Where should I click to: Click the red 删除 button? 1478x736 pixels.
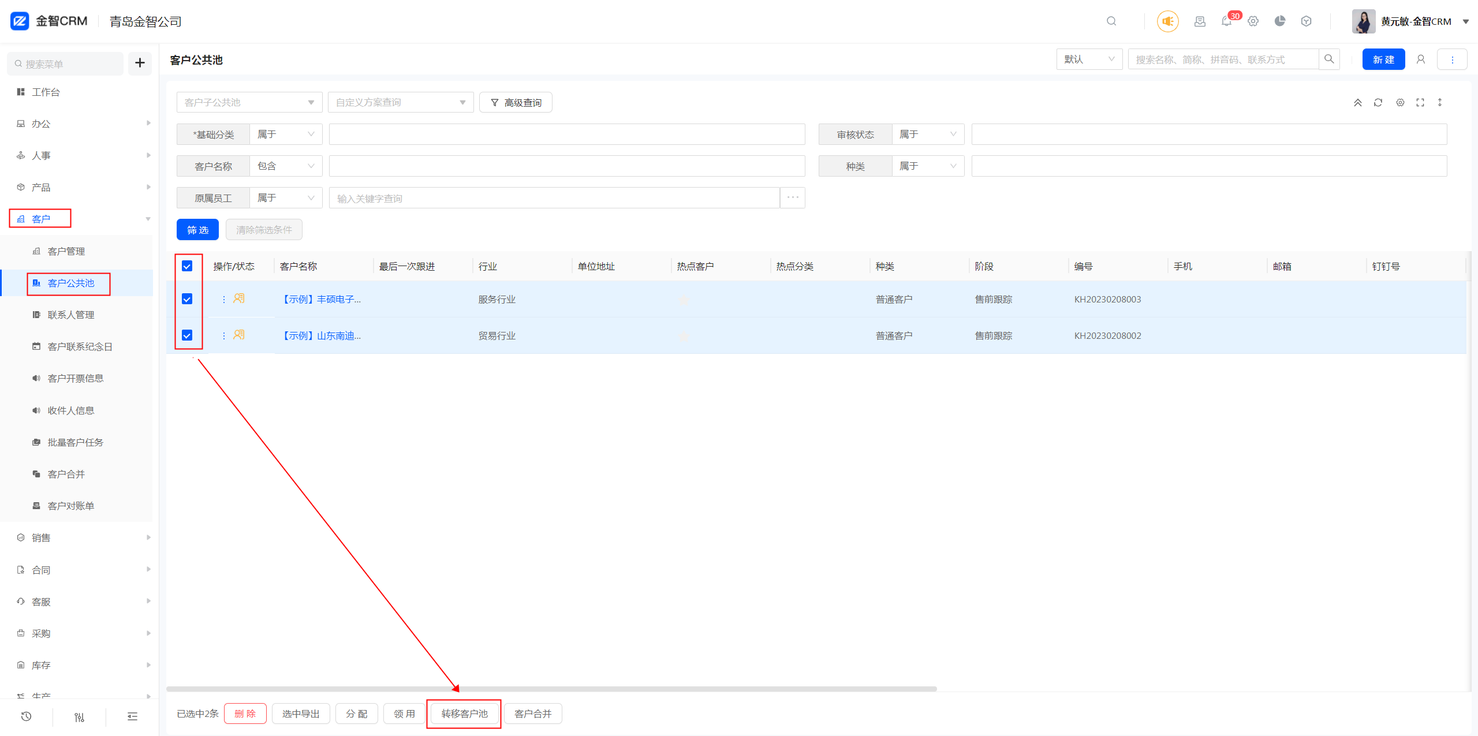tap(245, 713)
